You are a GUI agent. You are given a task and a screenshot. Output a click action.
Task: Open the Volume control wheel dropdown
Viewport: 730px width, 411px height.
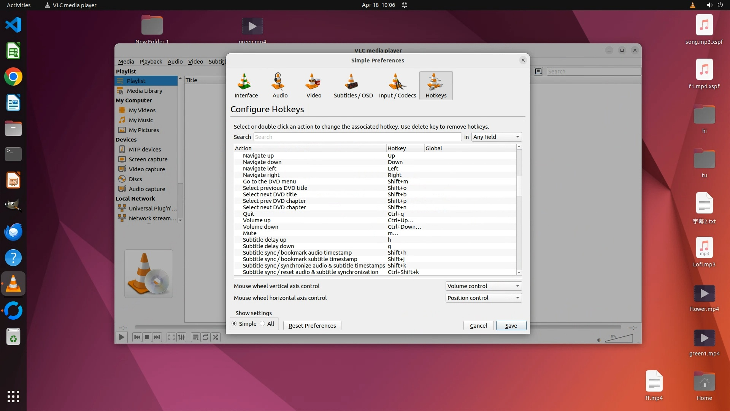(483, 286)
